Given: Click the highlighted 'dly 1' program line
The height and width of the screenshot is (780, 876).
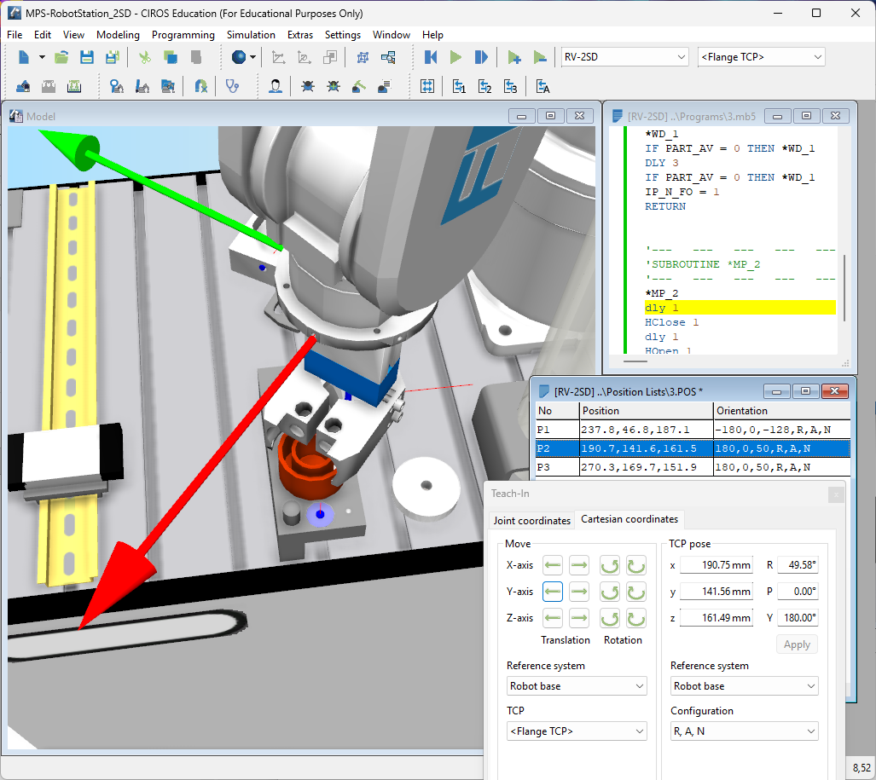Looking at the screenshot, I should tap(740, 308).
